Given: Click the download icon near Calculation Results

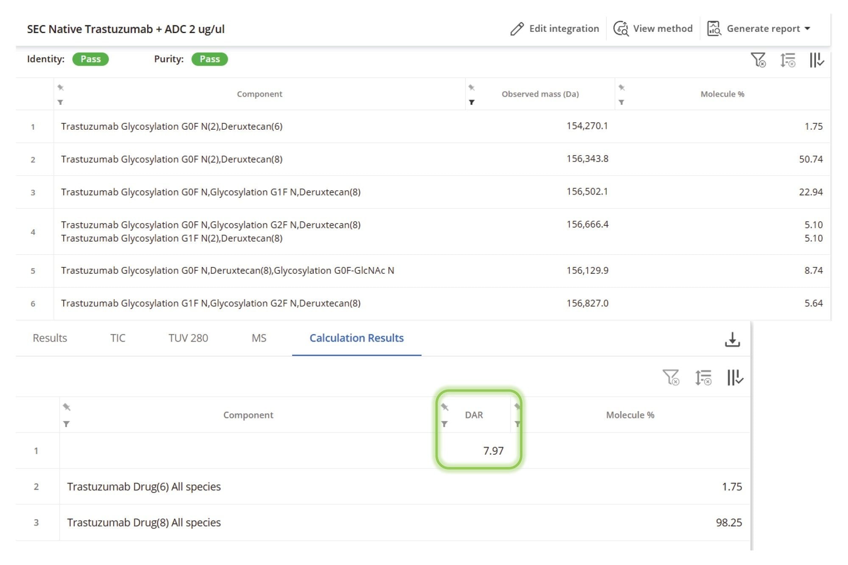Looking at the screenshot, I should click(733, 339).
